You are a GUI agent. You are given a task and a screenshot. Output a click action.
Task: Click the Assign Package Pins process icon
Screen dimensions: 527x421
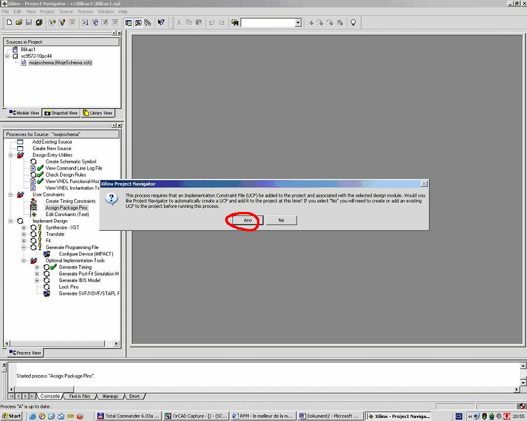(34, 208)
